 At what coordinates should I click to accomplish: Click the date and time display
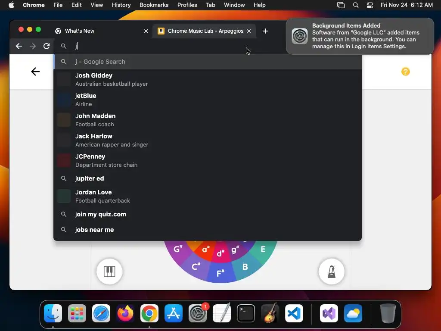coord(407,5)
